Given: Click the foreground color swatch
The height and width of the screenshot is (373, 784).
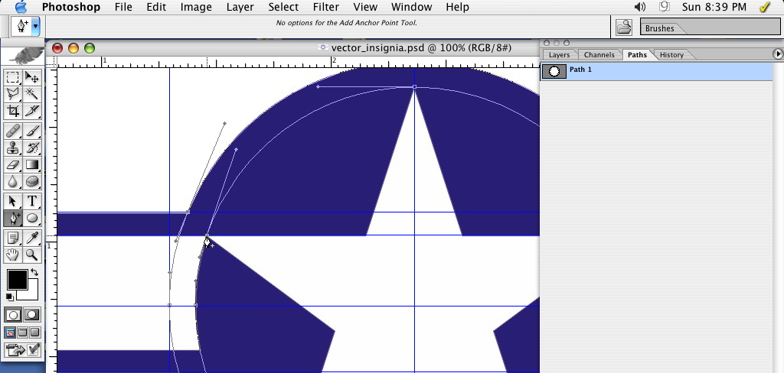Looking at the screenshot, I should pyautogui.click(x=17, y=280).
